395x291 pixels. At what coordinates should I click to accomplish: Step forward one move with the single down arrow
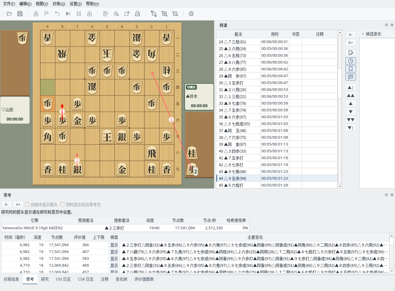(x=351, y=112)
